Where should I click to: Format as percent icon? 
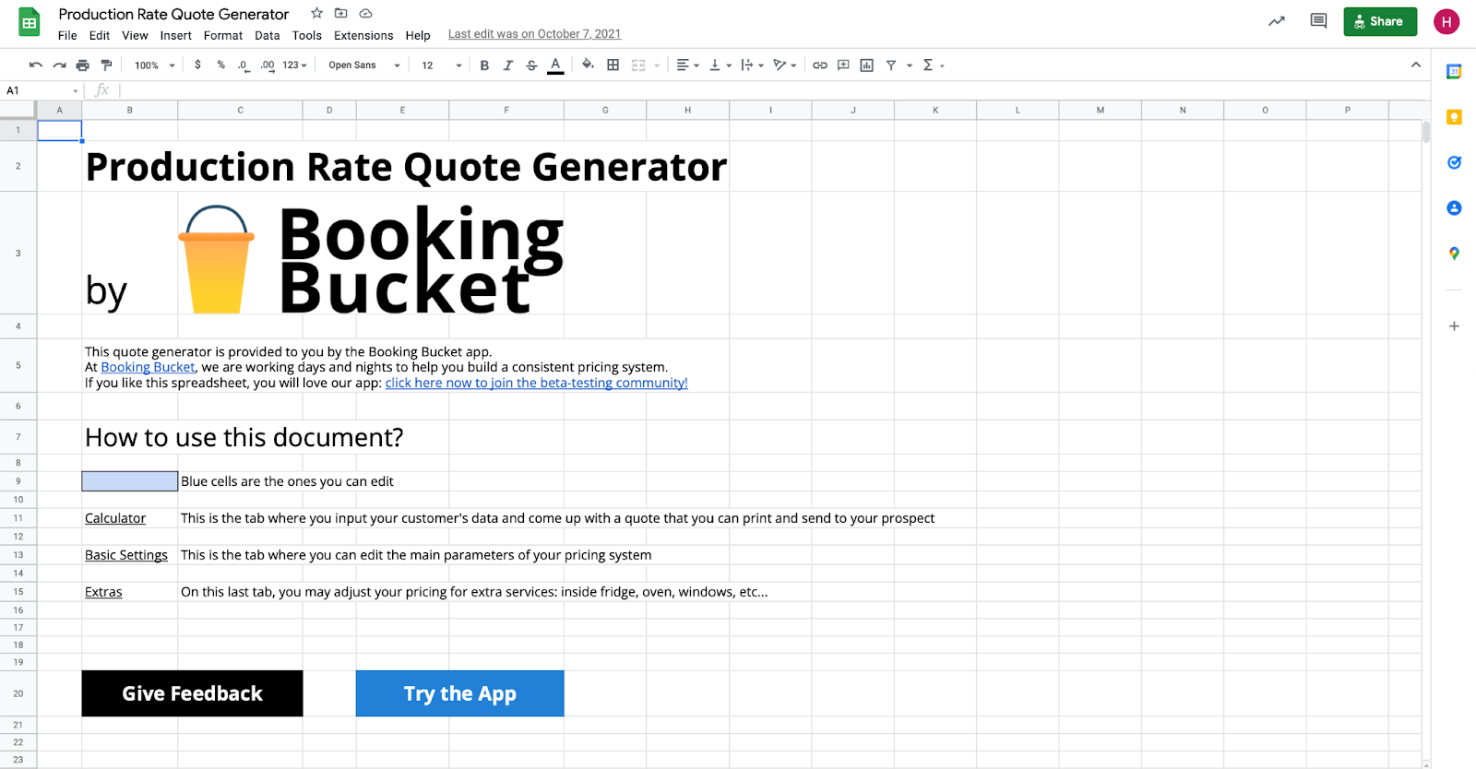coord(220,65)
